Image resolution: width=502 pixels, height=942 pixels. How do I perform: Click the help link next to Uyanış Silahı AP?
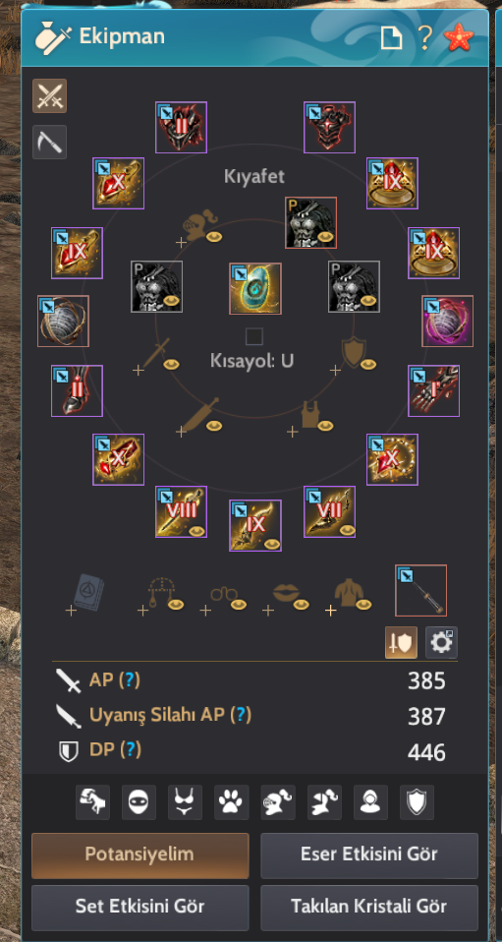point(242,715)
